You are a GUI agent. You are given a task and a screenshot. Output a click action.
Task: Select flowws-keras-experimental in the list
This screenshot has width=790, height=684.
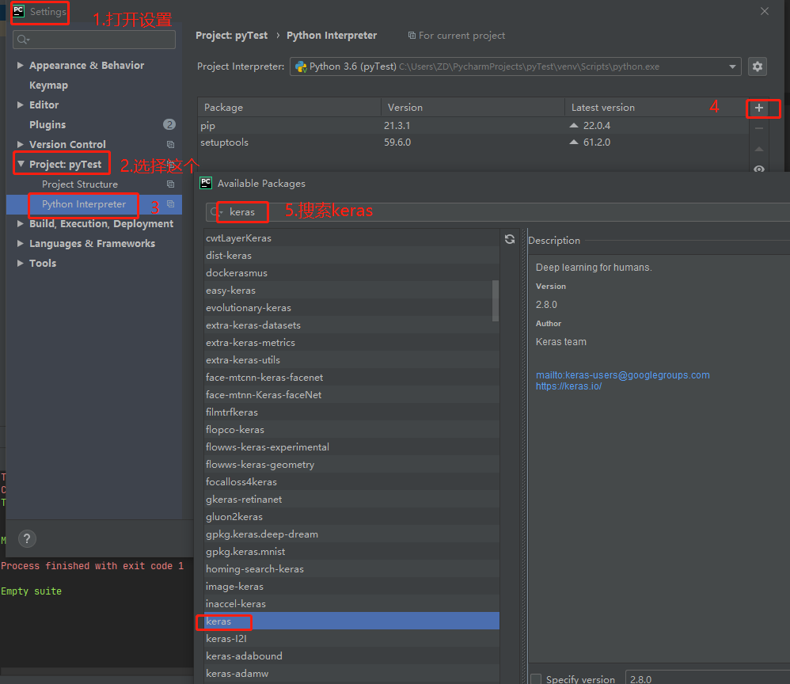[351, 447]
